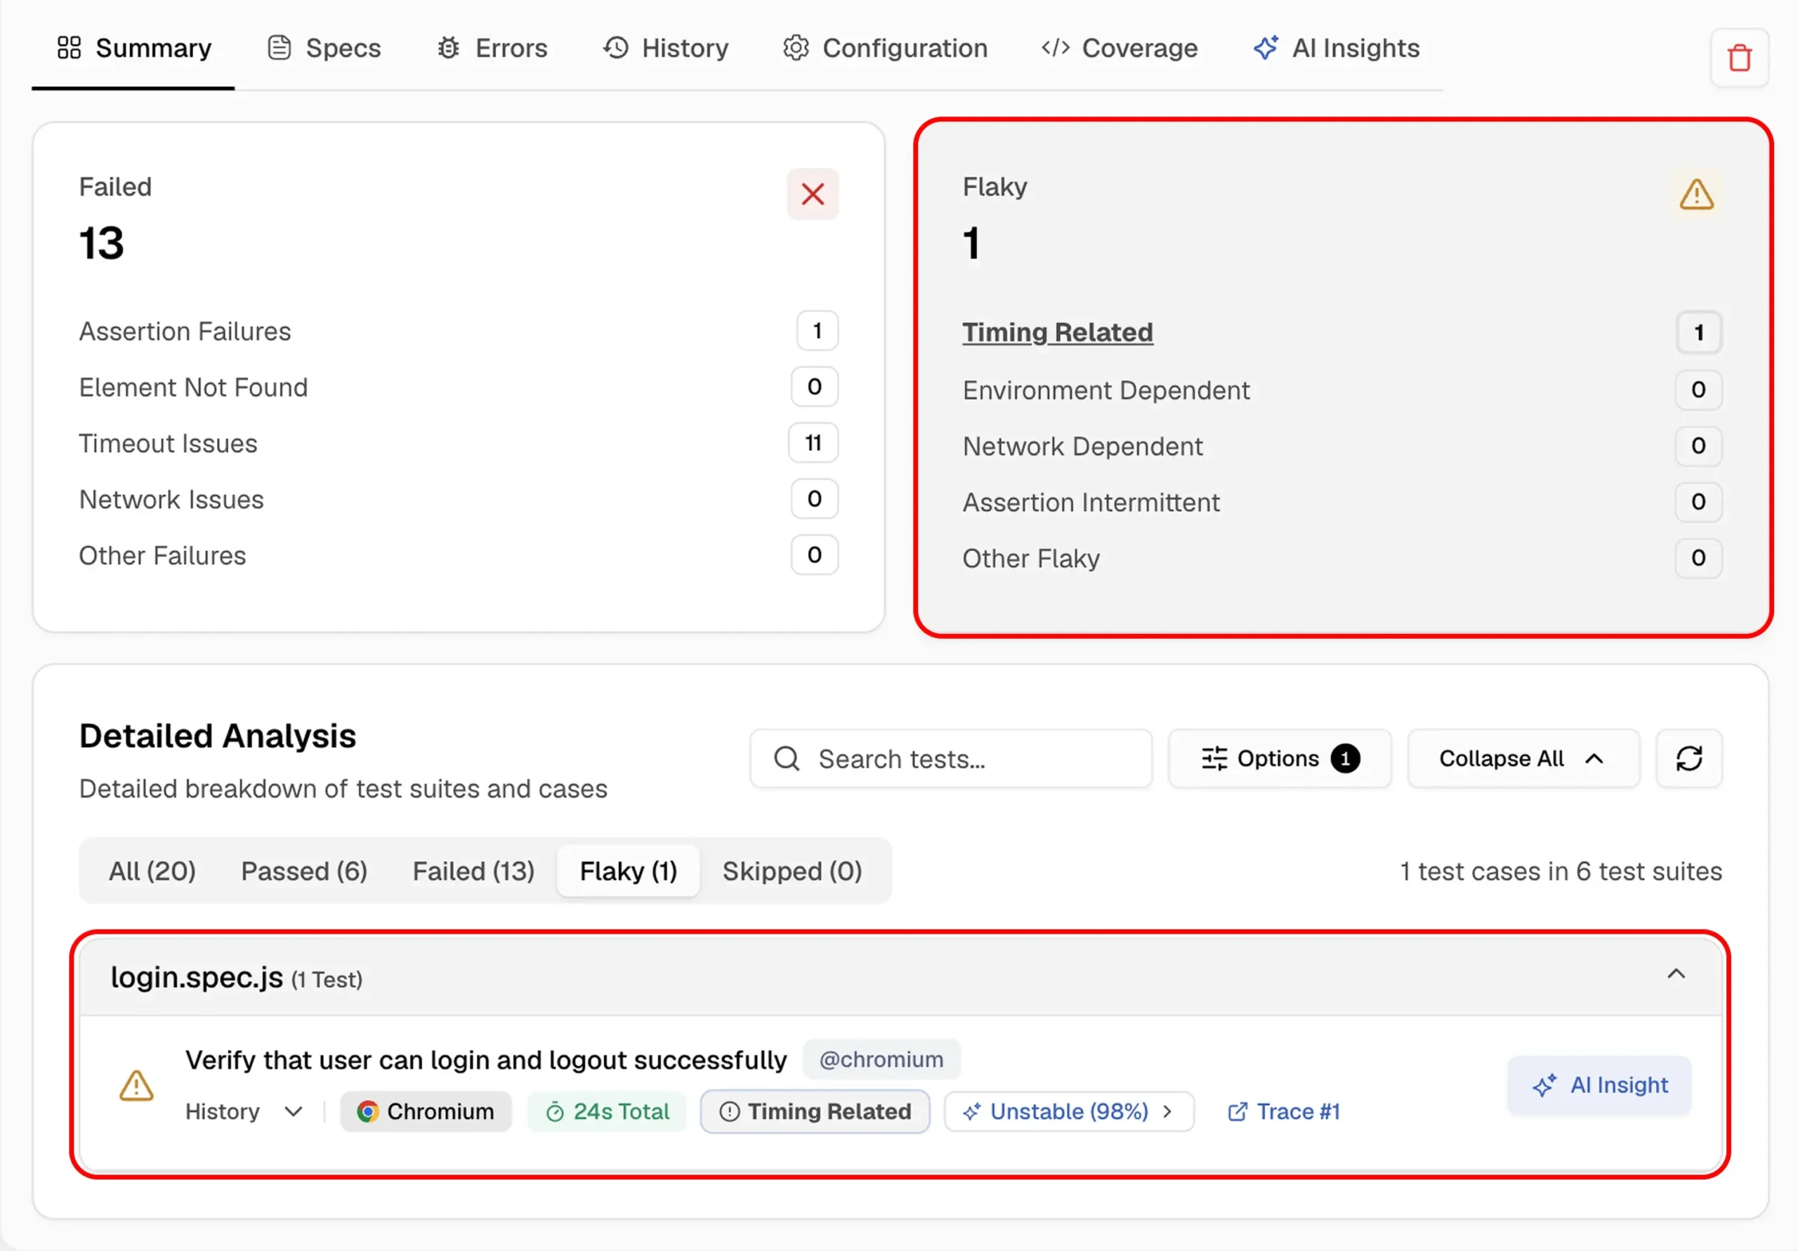Click Element Not Found row label
Screen dimensions: 1798x1251
(193, 388)
